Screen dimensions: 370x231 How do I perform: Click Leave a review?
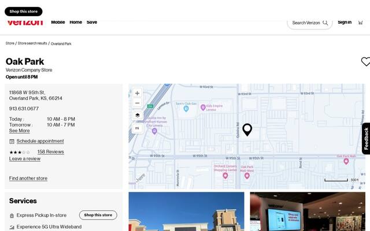[x=25, y=159]
